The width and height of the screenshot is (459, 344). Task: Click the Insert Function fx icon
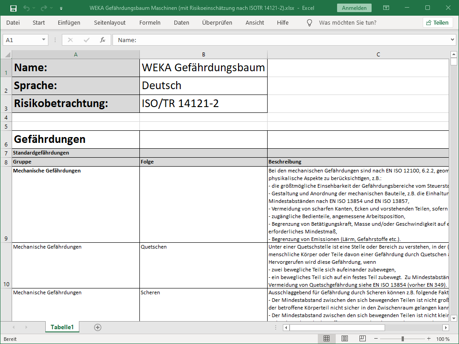click(103, 40)
